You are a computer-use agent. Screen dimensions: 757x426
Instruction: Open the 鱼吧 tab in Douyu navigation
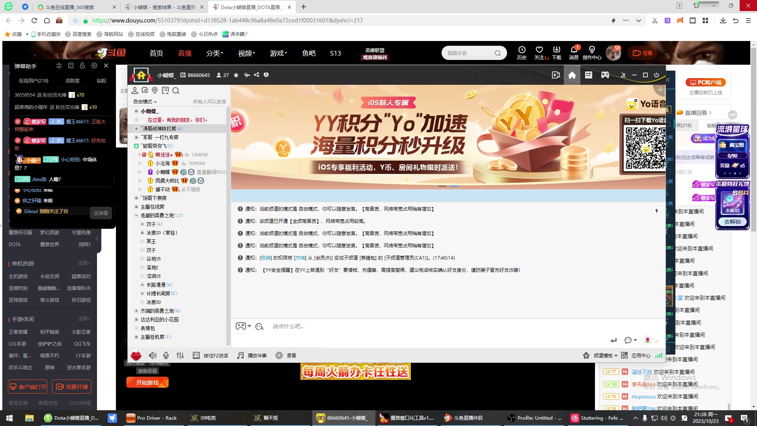[309, 53]
